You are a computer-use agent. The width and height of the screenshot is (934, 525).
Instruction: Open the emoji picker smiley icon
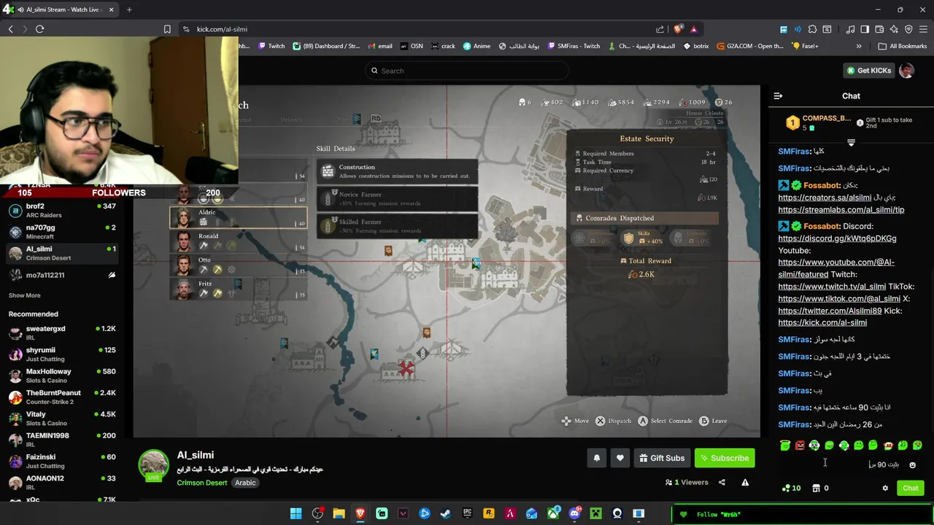click(912, 465)
